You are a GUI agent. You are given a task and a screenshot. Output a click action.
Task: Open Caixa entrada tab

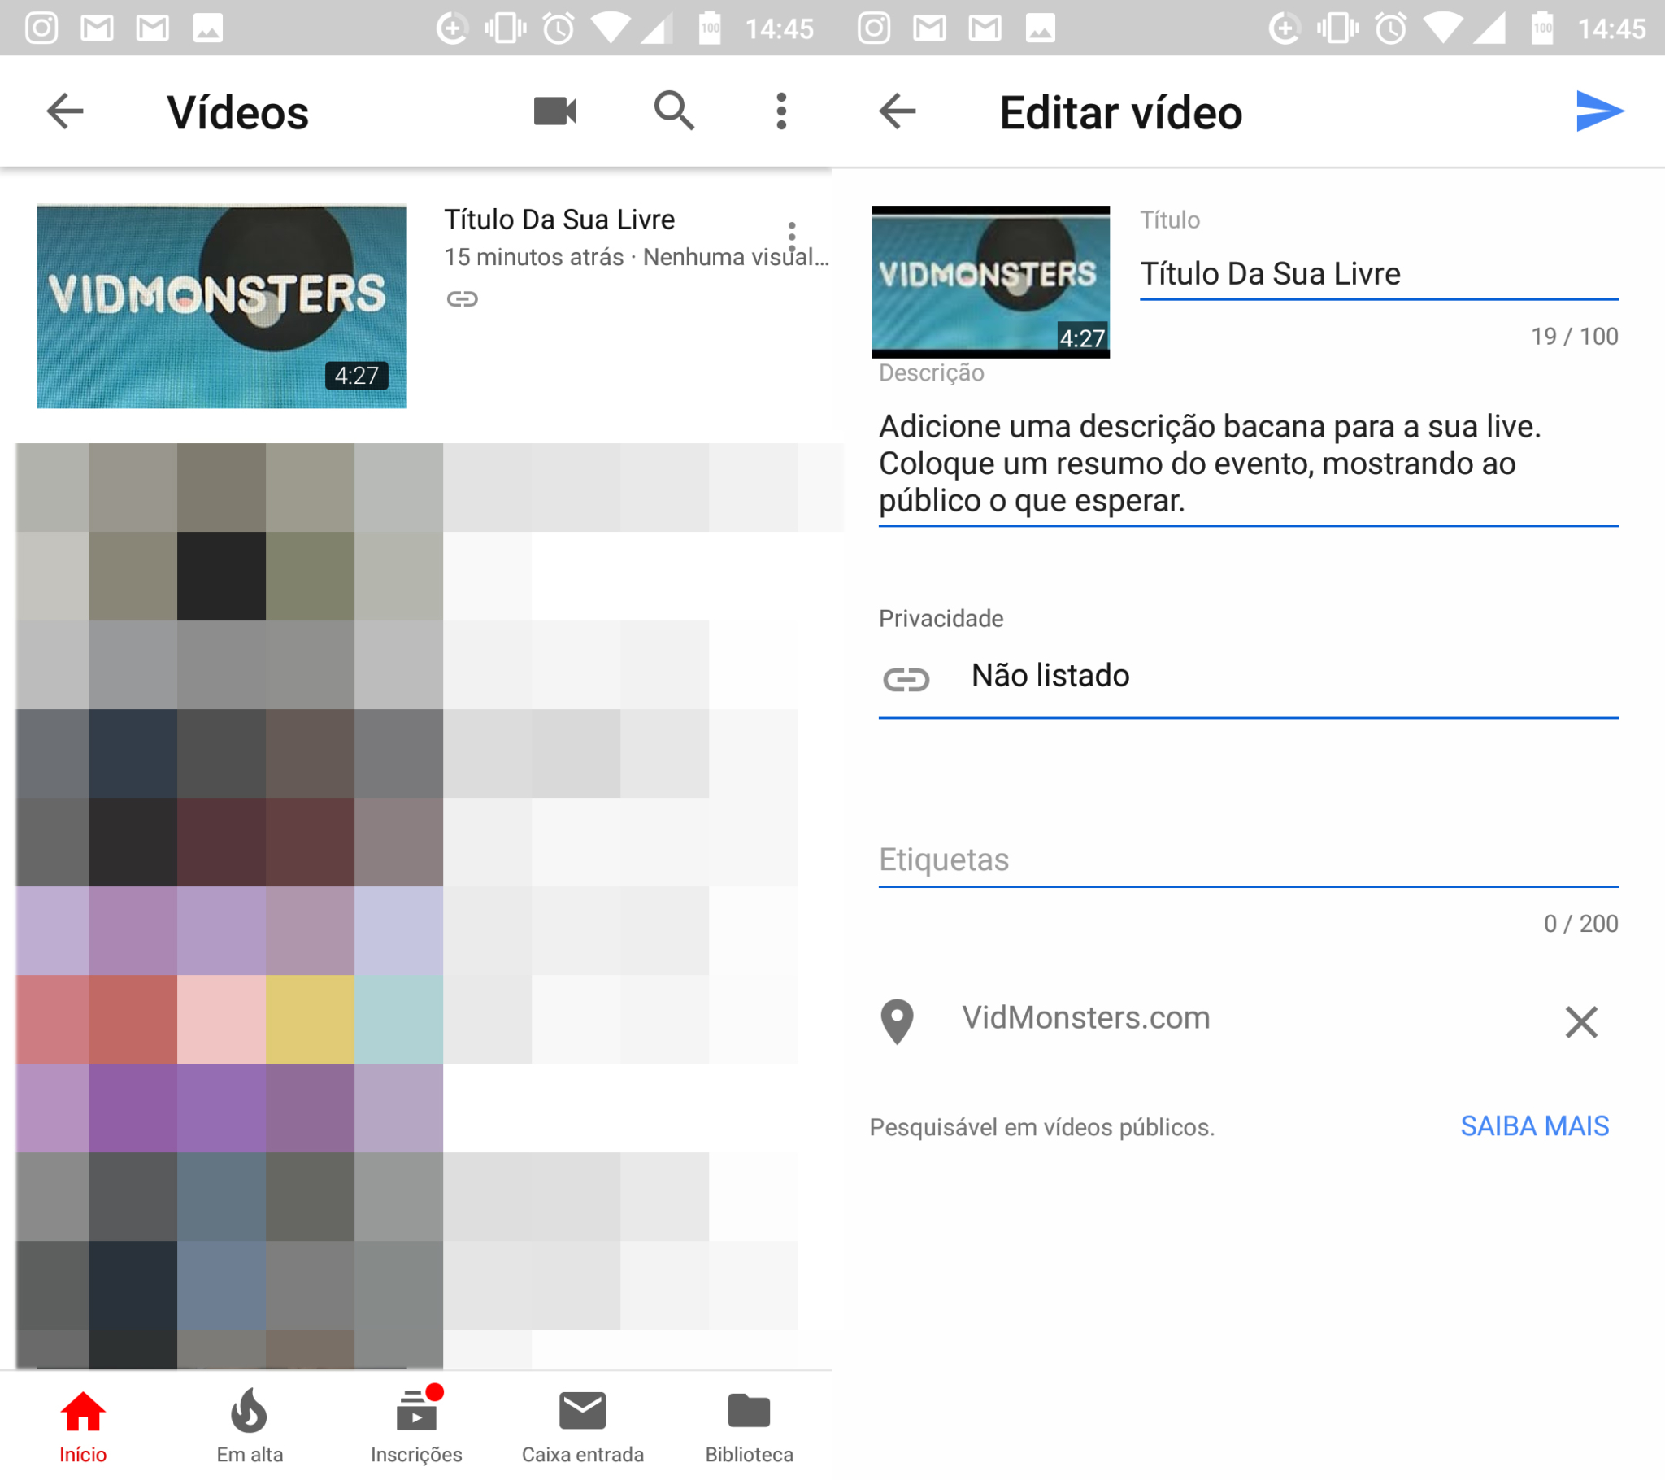[582, 1426]
